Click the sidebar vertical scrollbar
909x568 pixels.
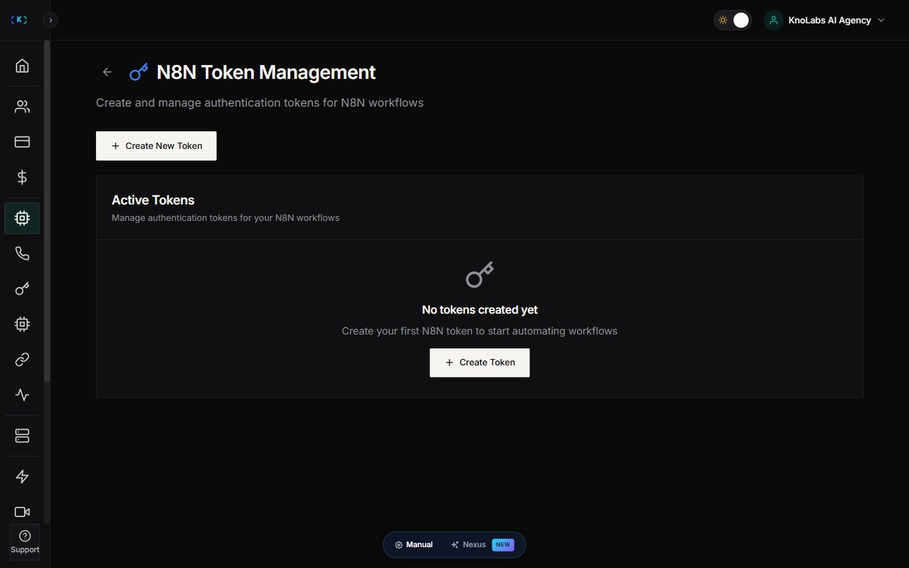[47, 211]
